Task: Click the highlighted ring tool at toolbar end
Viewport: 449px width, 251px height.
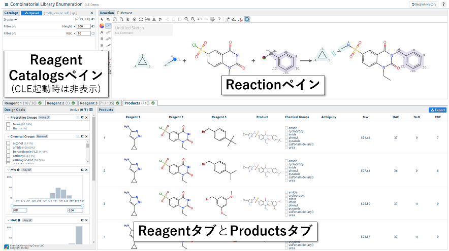Action: (x=247, y=19)
